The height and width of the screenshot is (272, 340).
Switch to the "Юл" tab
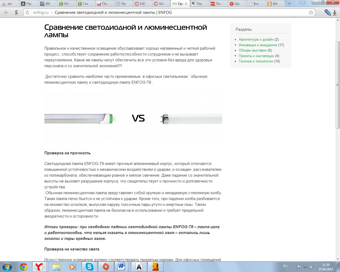[x=66, y=4]
